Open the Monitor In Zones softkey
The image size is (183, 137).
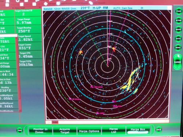click(40, 131)
